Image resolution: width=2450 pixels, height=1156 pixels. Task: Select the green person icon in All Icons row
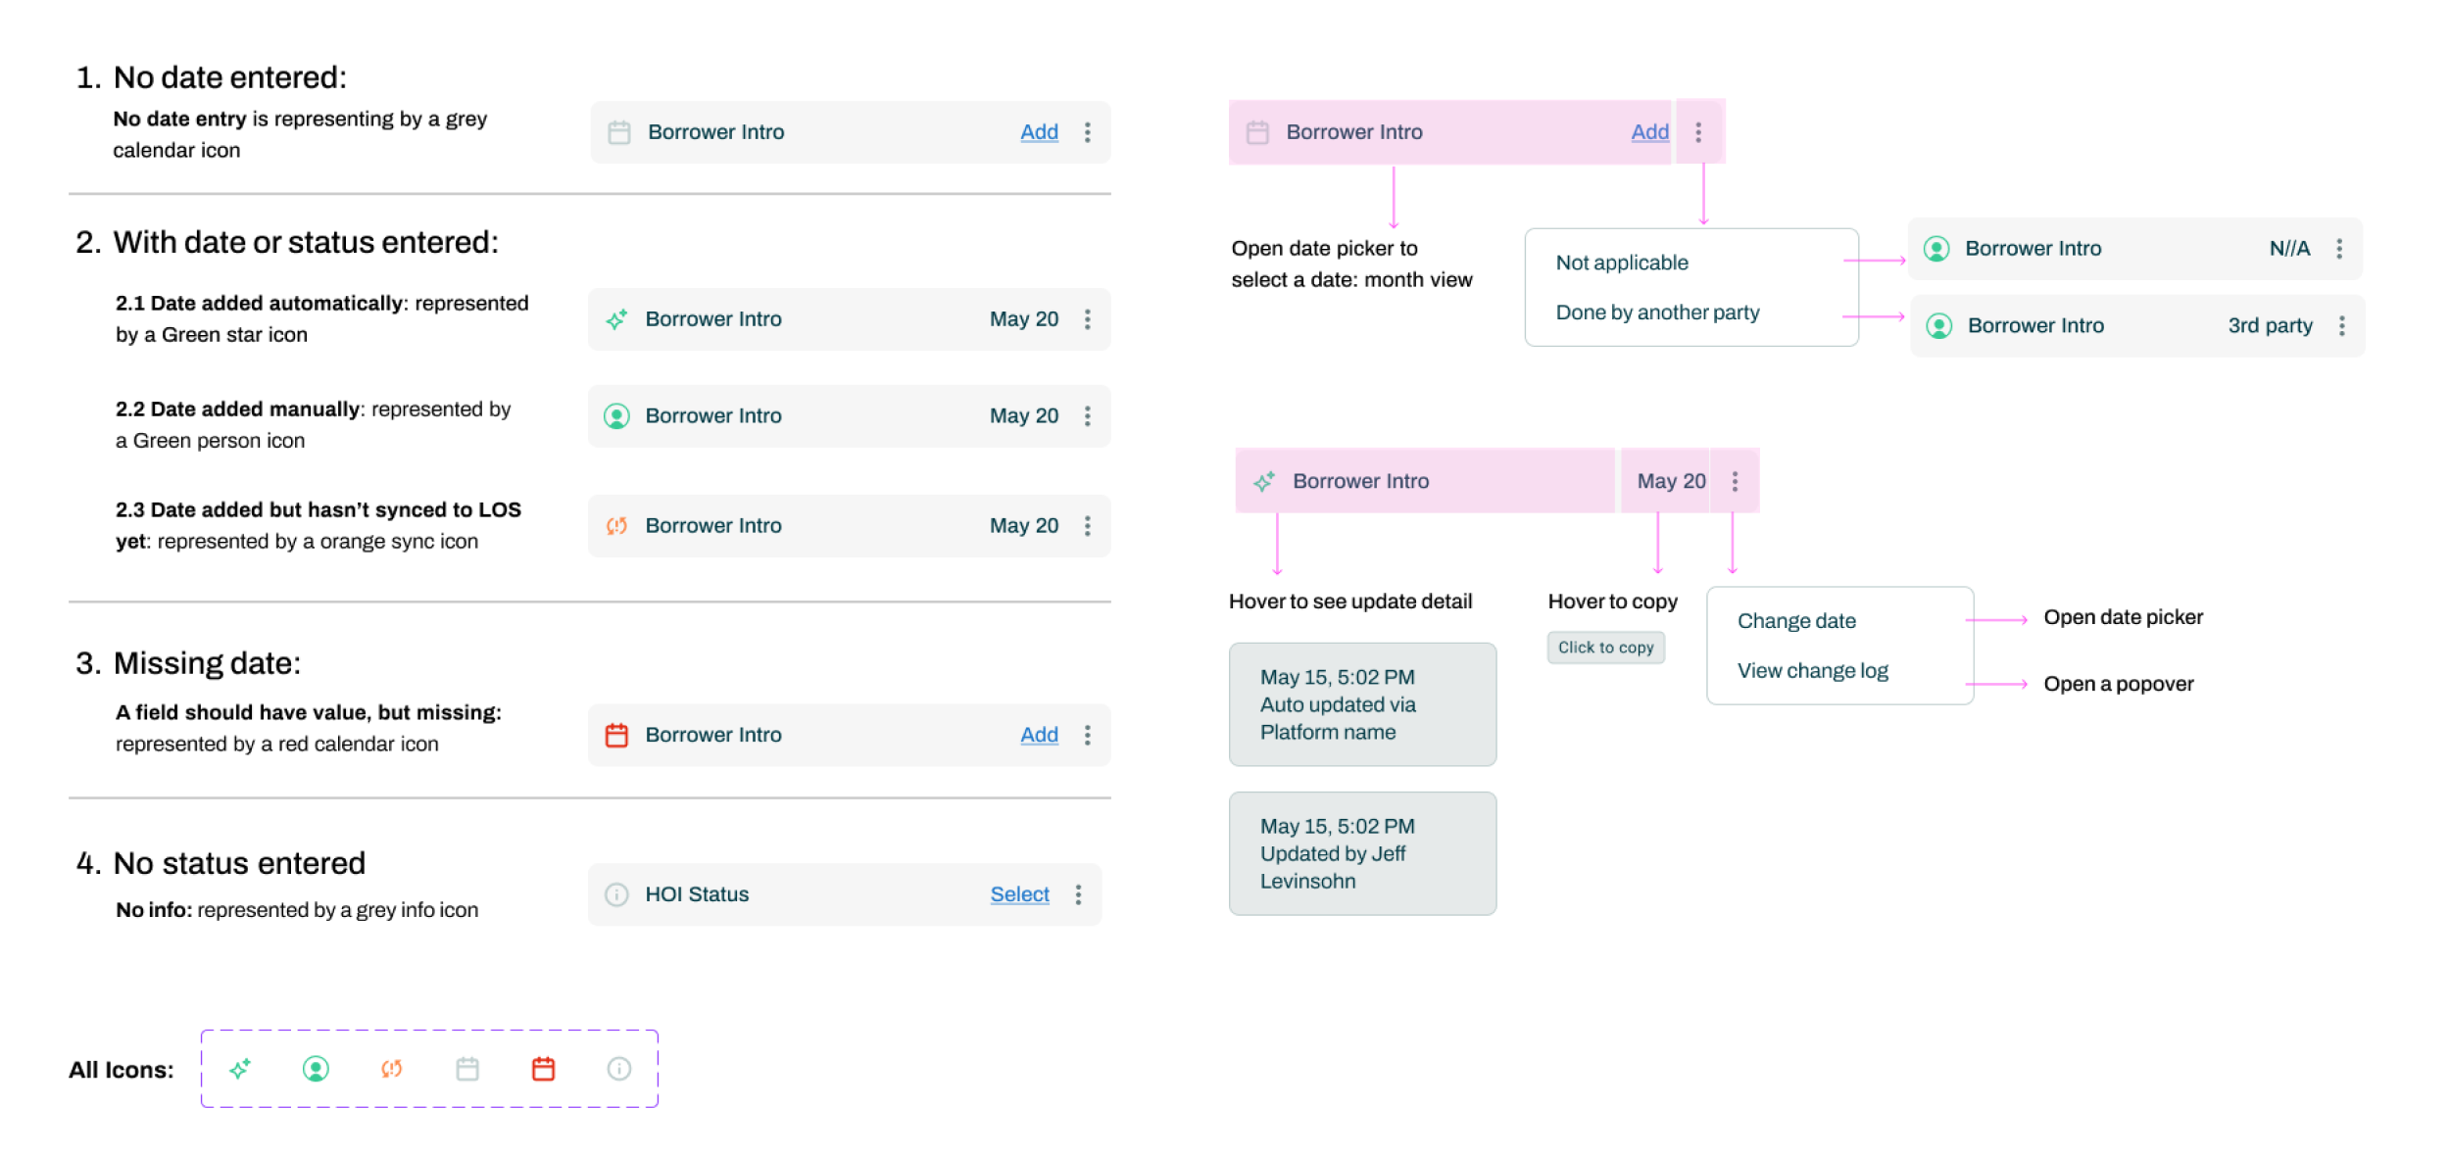pos(316,1069)
